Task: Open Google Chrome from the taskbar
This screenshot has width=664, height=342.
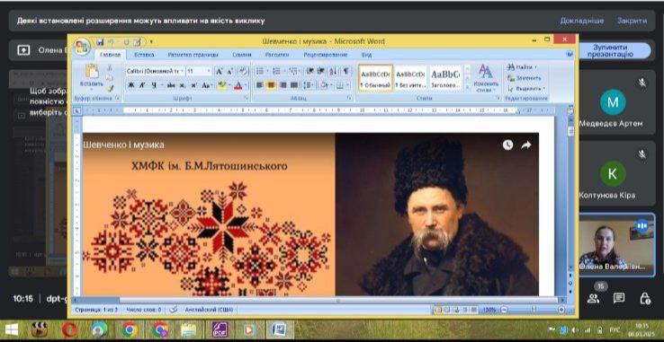Action: [x=130, y=329]
